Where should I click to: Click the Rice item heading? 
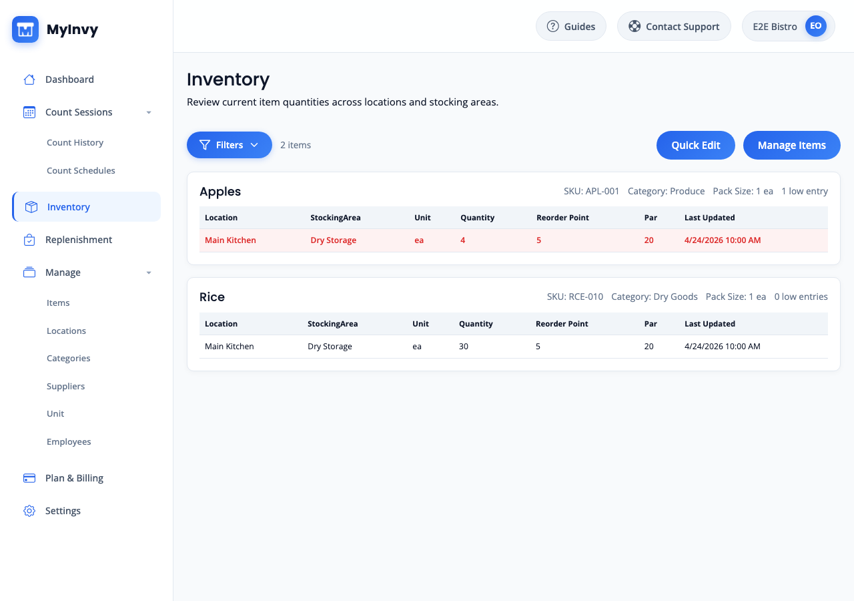(212, 297)
